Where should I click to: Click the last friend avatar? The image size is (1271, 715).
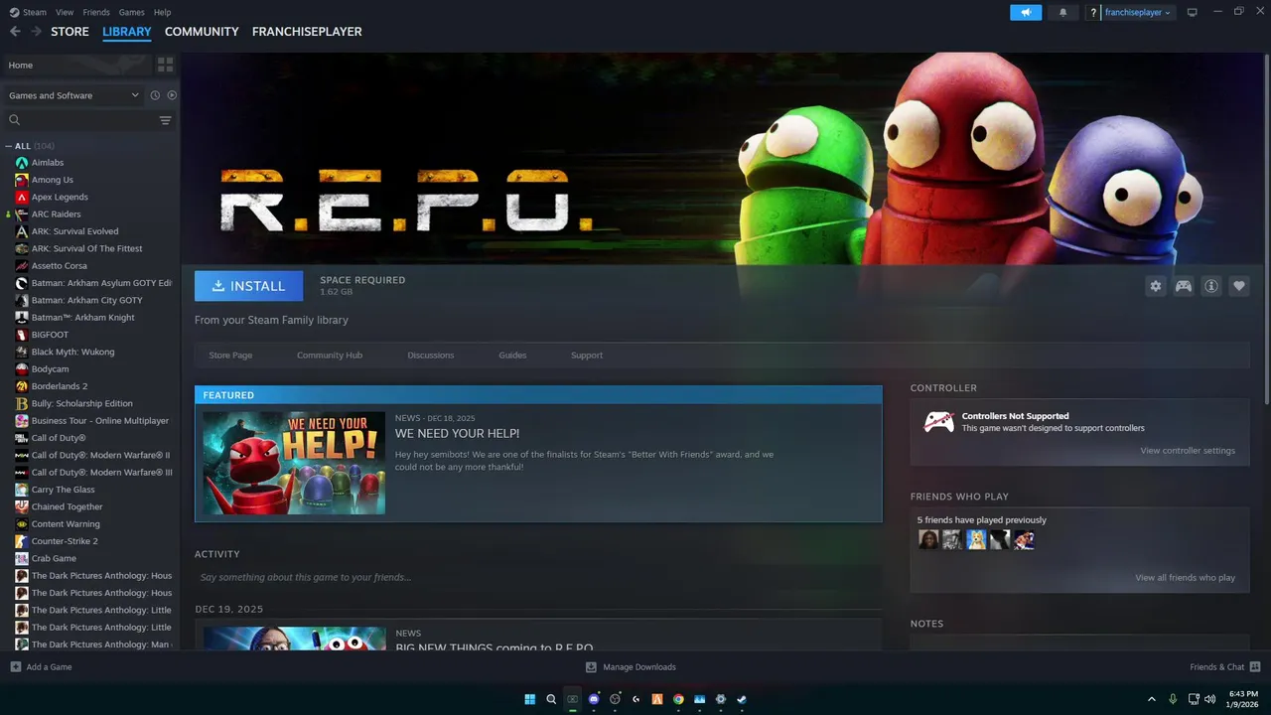[x=1024, y=539]
